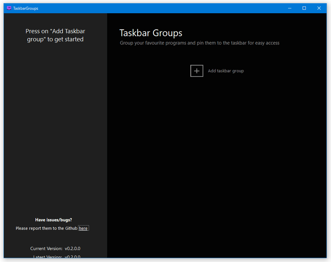This screenshot has height=262, width=331.
Task: Click the "Have issues/bugs?" text
Action: [54, 220]
